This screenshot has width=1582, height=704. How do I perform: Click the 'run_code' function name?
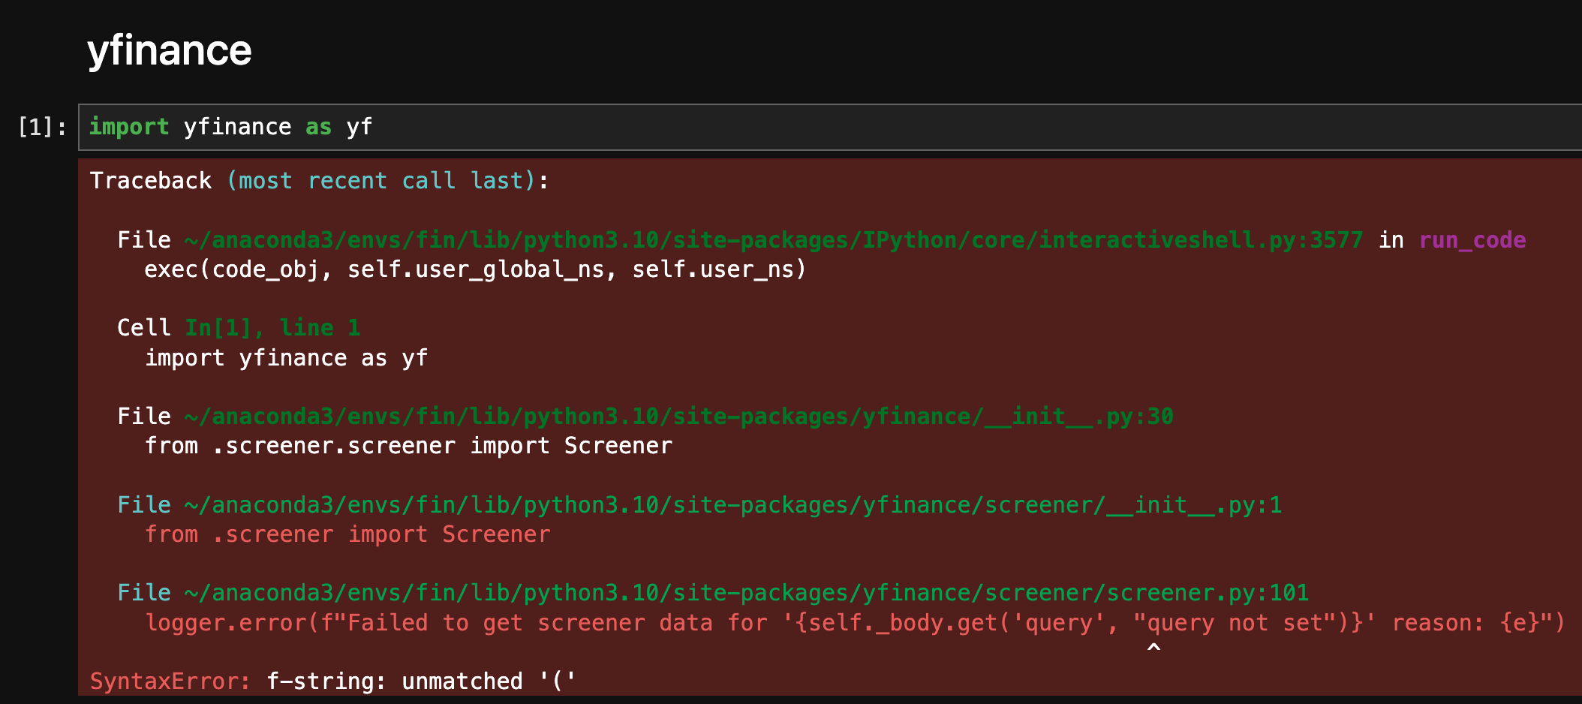pos(1472,240)
